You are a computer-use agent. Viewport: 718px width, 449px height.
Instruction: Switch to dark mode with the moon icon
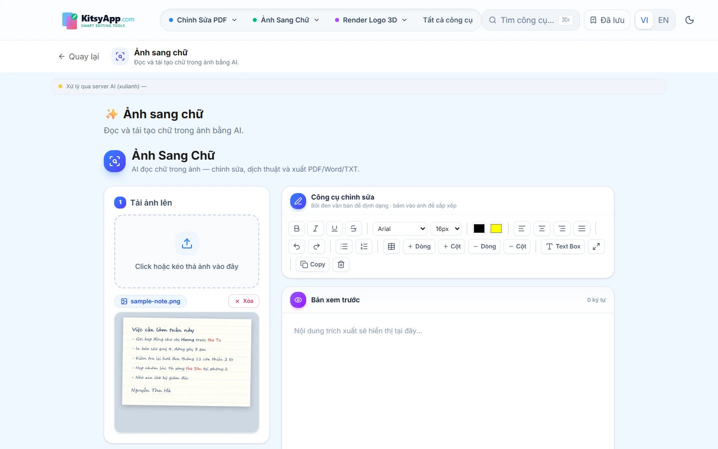point(690,20)
